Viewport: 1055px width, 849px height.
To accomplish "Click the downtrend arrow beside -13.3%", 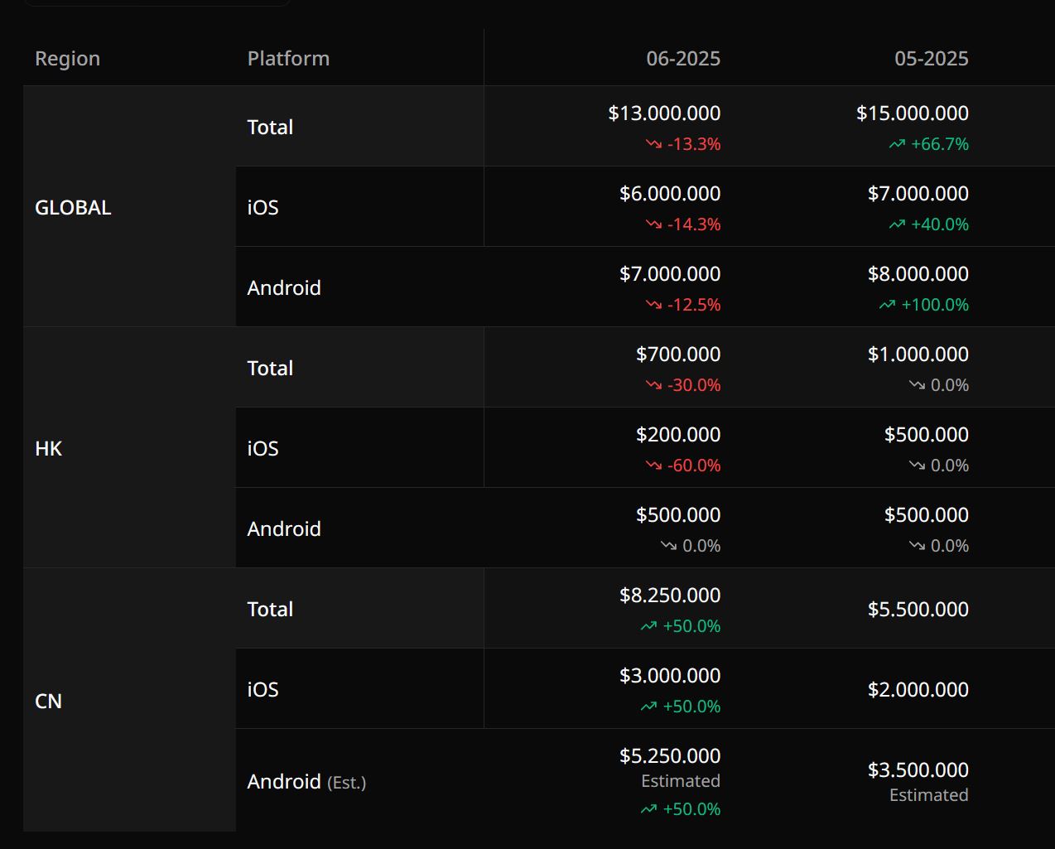I will (653, 144).
